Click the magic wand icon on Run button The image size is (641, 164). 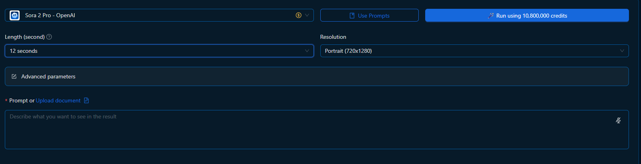491,16
